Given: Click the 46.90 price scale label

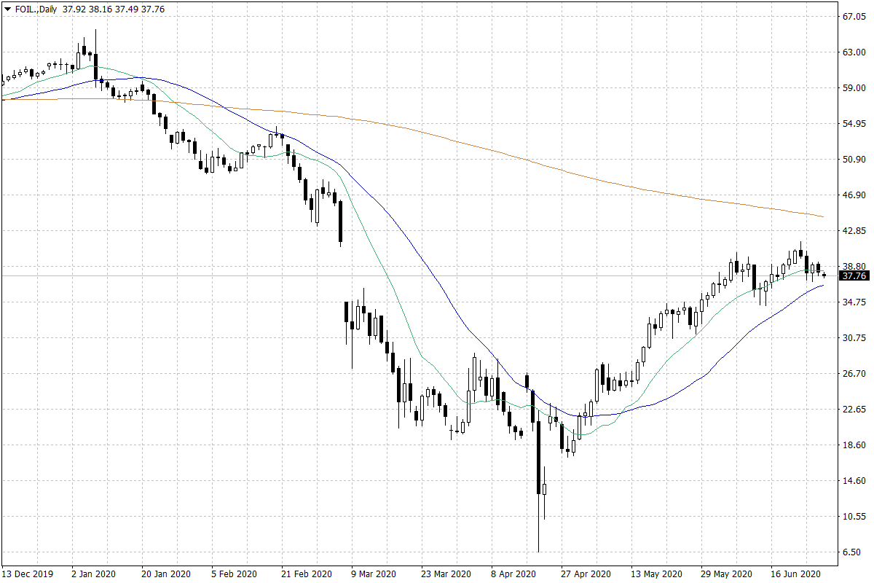Looking at the screenshot, I should 853,195.
